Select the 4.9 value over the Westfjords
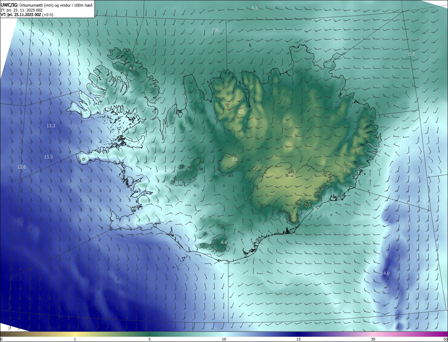Viewport: 448px width, 342px height. coord(132,69)
